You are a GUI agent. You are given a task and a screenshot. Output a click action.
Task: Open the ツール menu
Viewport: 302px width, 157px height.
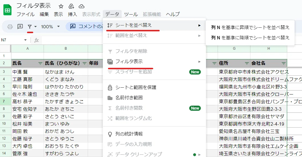pyautogui.click(x=131, y=14)
